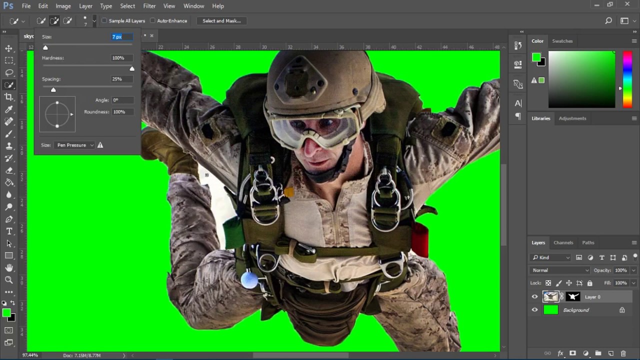Select the Pen tool
The image size is (640, 360).
point(9,219)
